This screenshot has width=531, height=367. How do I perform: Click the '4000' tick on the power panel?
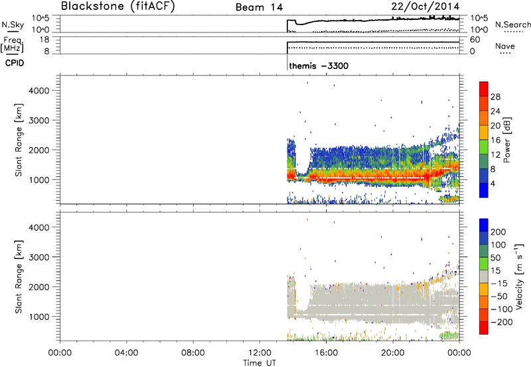[x=38, y=91]
